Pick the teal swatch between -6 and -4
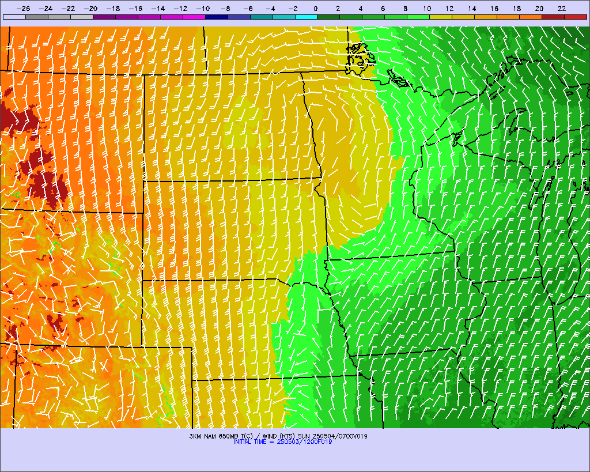The height and width of the screenshot is (472, 590). 262,17
